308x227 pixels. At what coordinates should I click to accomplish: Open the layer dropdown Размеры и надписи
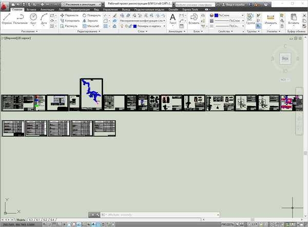point(149,26)
